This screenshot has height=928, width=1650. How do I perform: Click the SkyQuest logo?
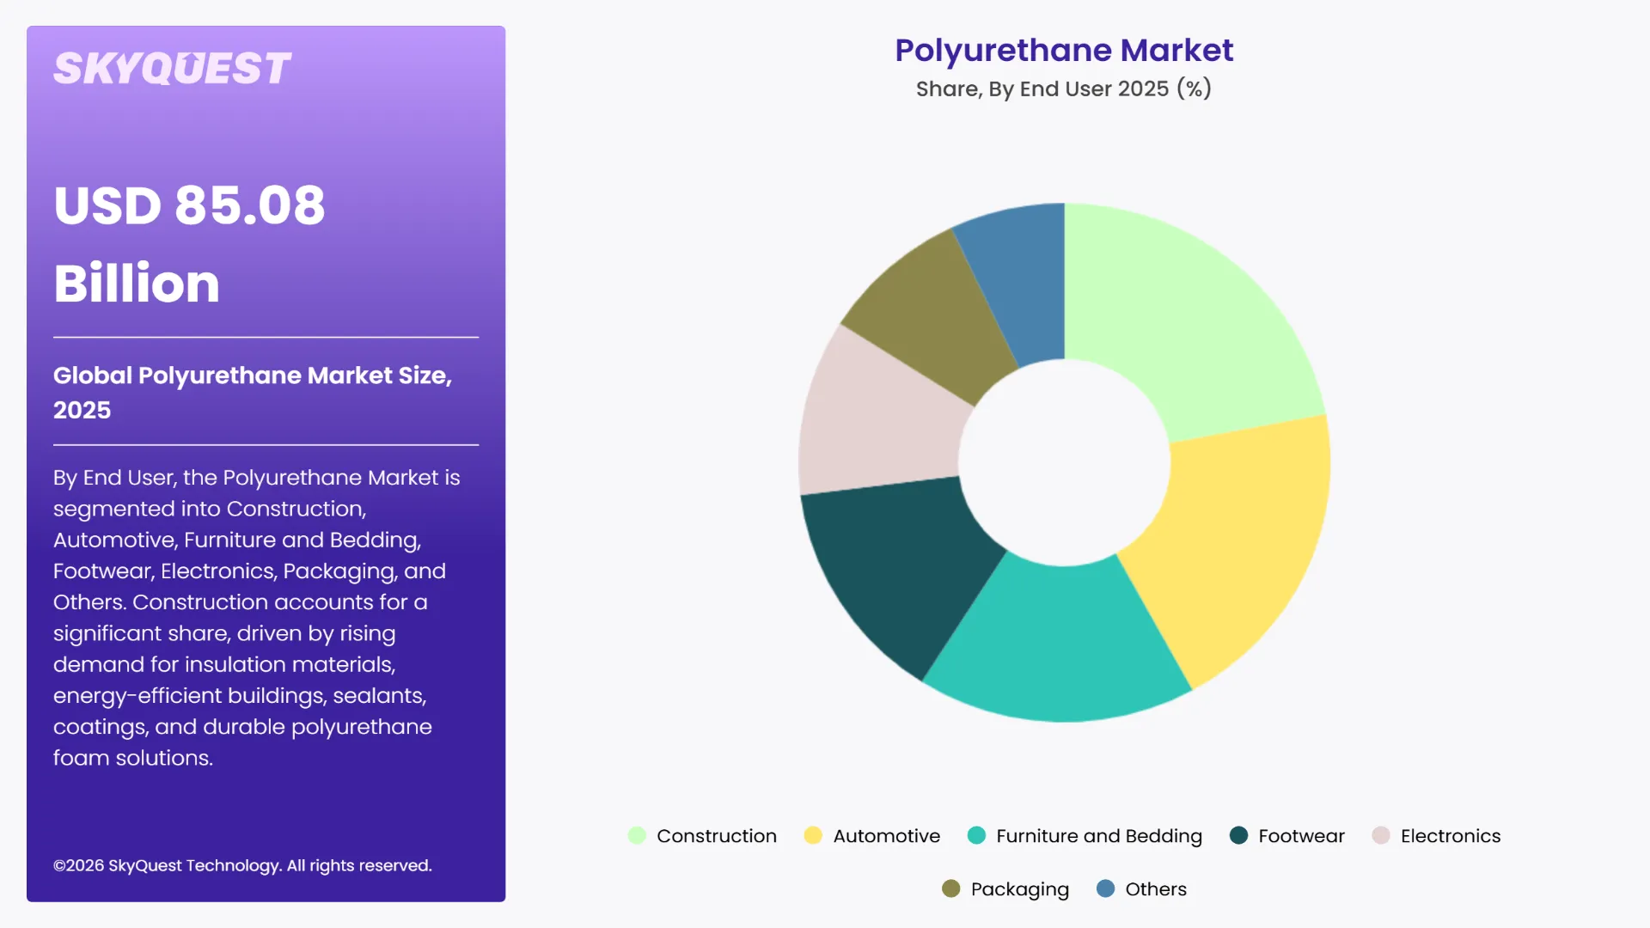coord(172,69)
